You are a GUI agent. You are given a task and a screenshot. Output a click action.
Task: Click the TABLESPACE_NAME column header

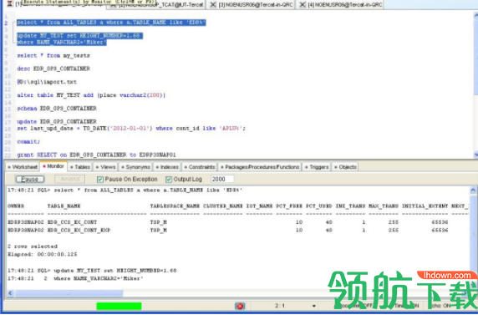[175, 206]
